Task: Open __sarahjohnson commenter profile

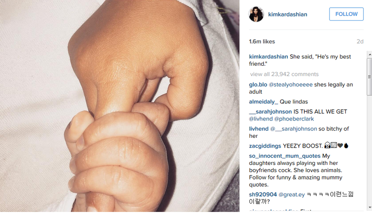Action: (x=270, y=112)
